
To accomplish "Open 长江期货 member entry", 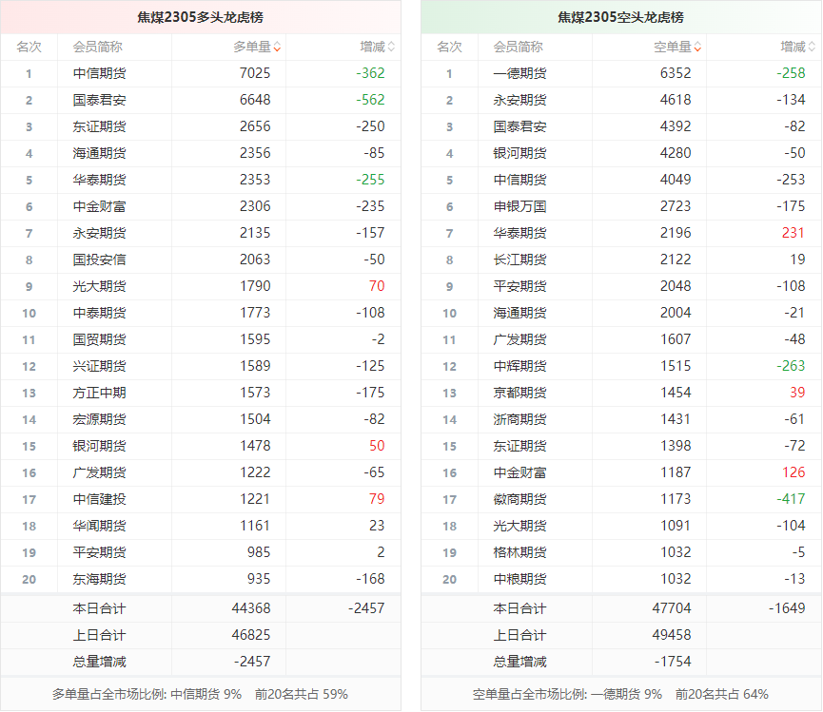I will point(519,260).
